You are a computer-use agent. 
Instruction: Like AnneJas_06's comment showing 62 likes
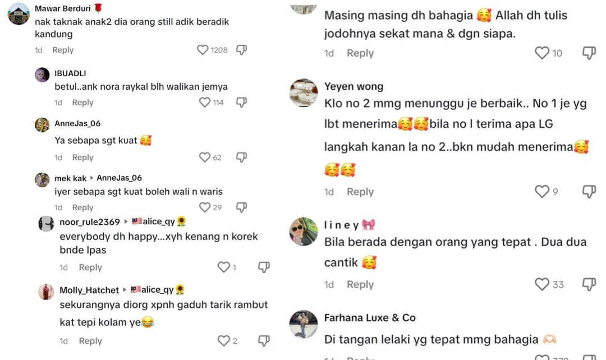(x=204, y=157)
